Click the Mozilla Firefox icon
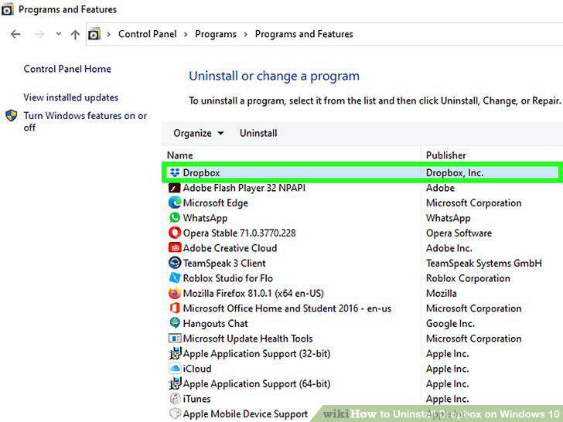563x422 pixels. pyautogui.click(x=175, y=293)
